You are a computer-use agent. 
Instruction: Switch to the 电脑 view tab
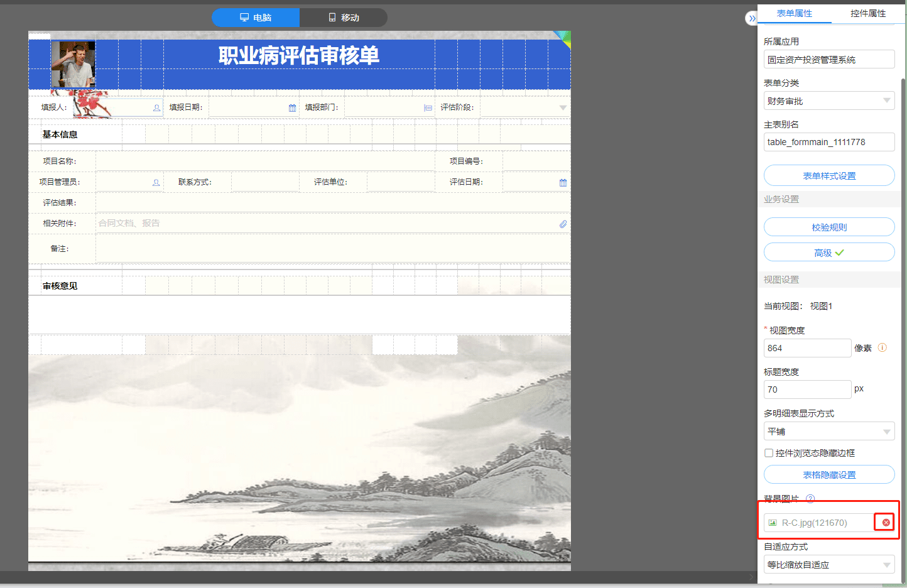coord(256,18)
